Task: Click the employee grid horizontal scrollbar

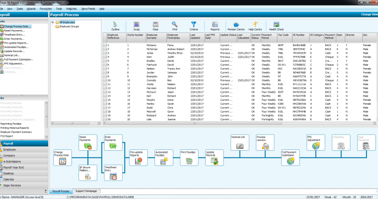Action: [194, 123]
